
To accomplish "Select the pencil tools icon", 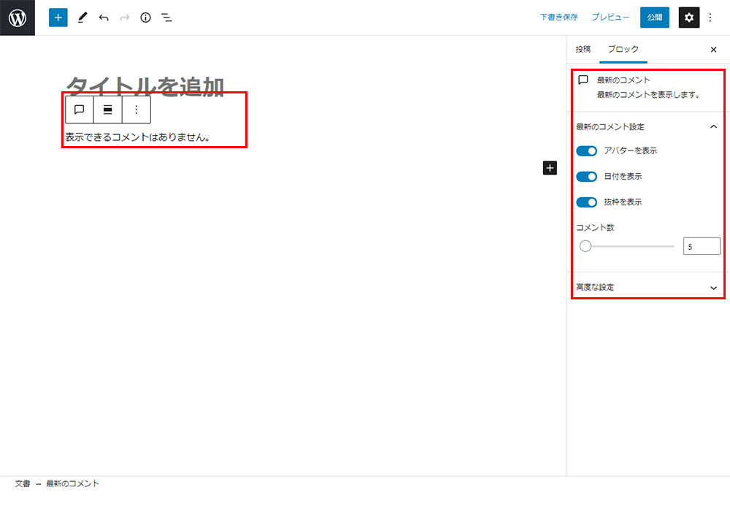I will [x=82, y=18].
